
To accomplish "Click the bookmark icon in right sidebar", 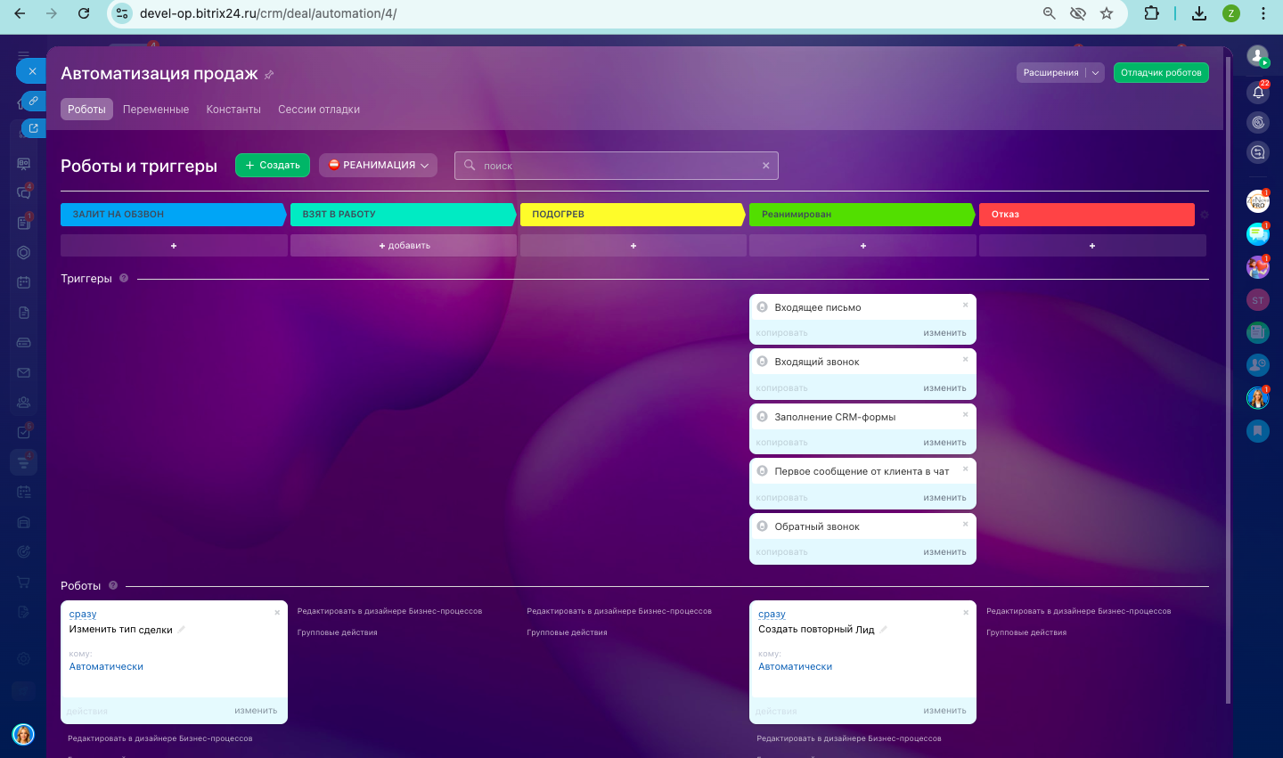I will (x=1258, y=431).
